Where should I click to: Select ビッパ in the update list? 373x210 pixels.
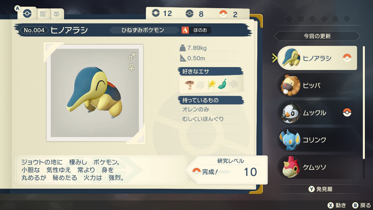pyautogui.click(x=317, y=85)
